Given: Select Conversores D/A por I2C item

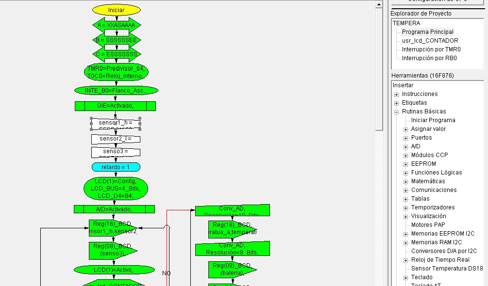Looking at the screenshot, I should [x=444, y=251].
